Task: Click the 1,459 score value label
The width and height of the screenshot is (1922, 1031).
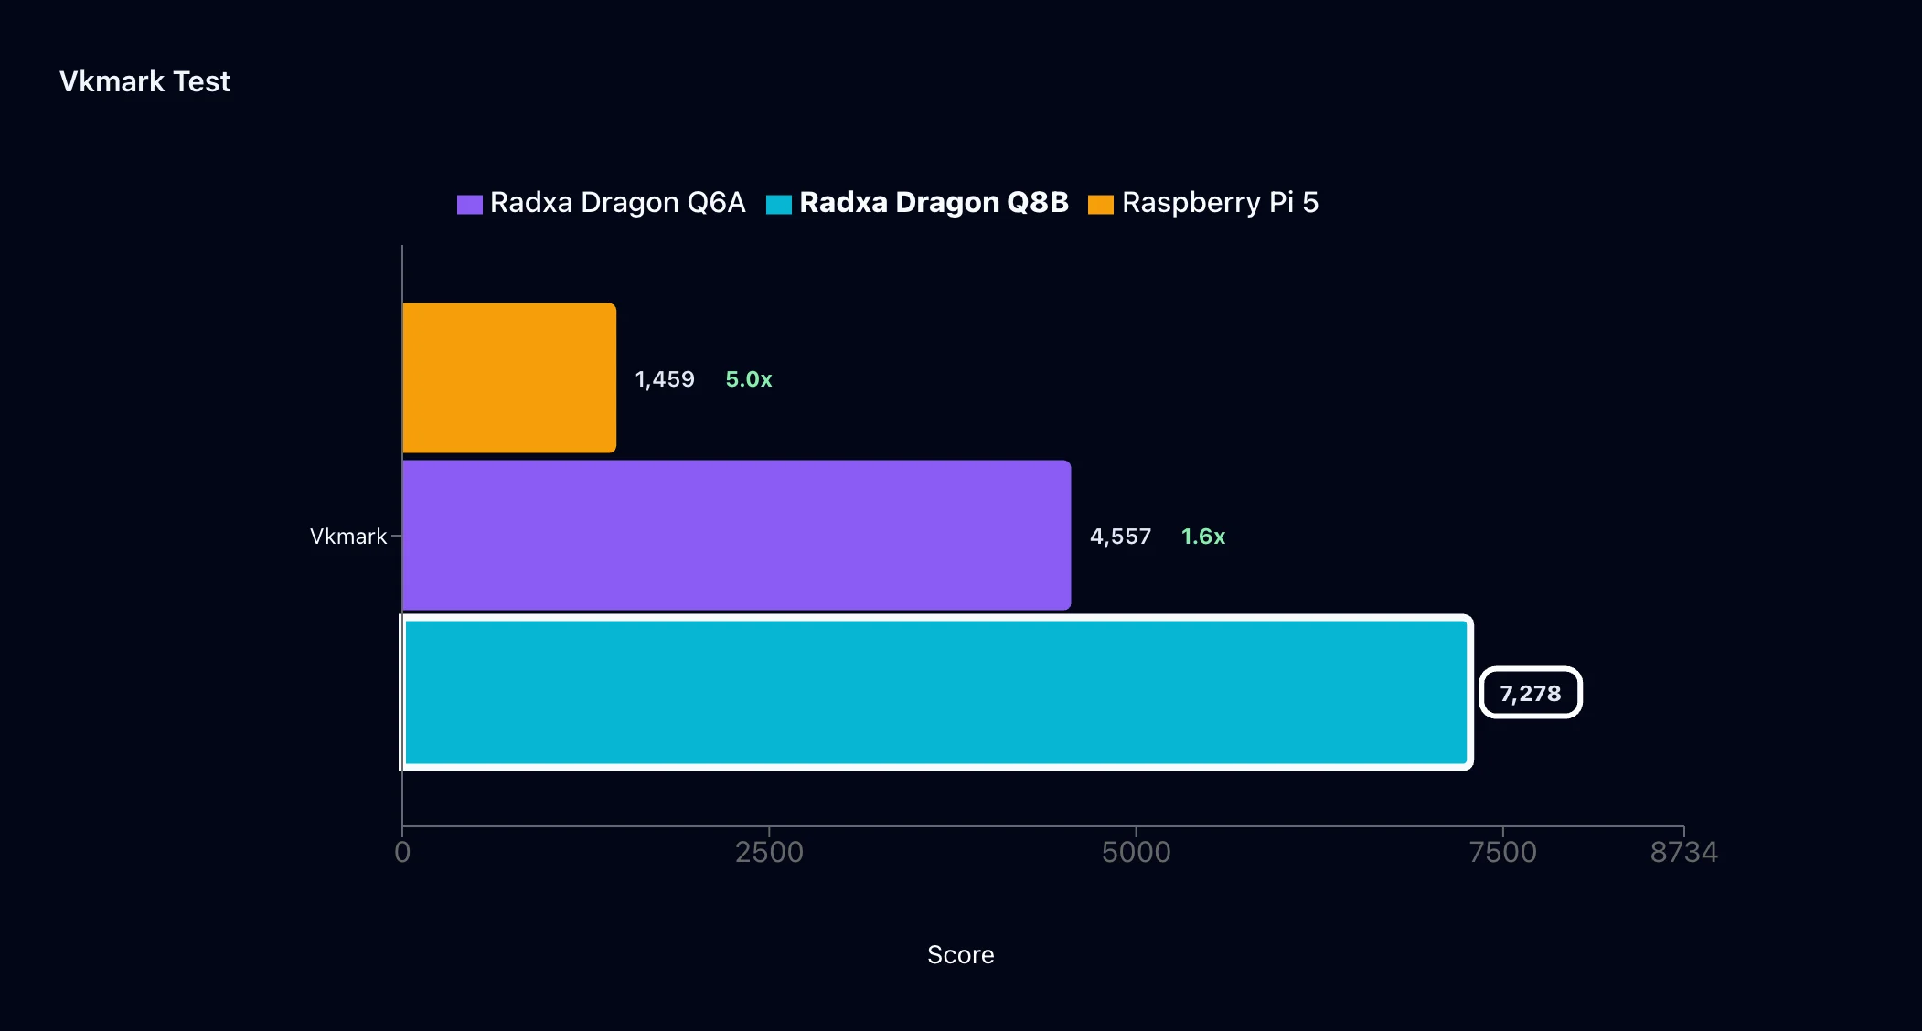Action: coord(665,379)
